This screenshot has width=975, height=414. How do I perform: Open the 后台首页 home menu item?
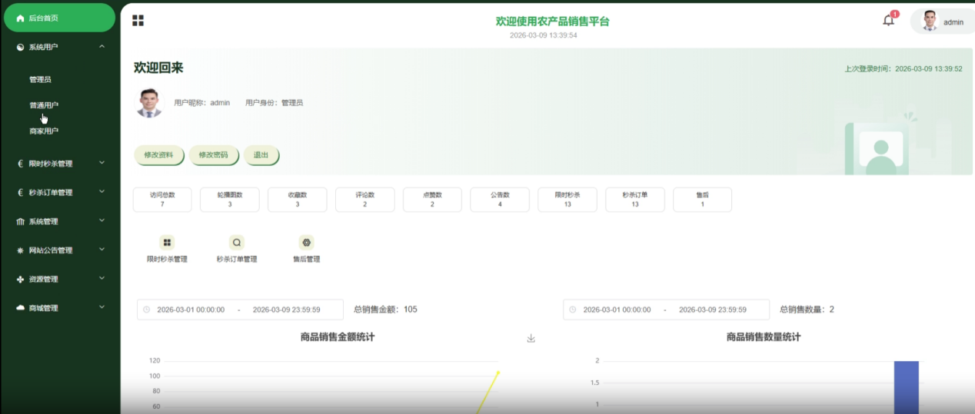60,18
